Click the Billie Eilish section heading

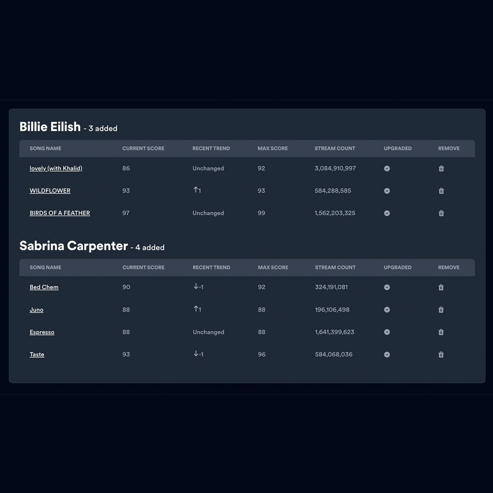coord(50,127)
